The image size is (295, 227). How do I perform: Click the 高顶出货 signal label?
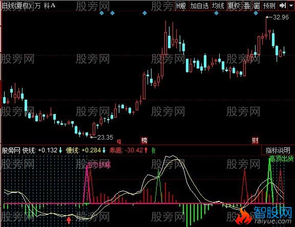pyautogui.click(x=282, y=158)
